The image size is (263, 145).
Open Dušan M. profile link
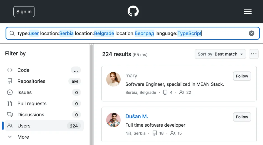click(x=137, y=116)
